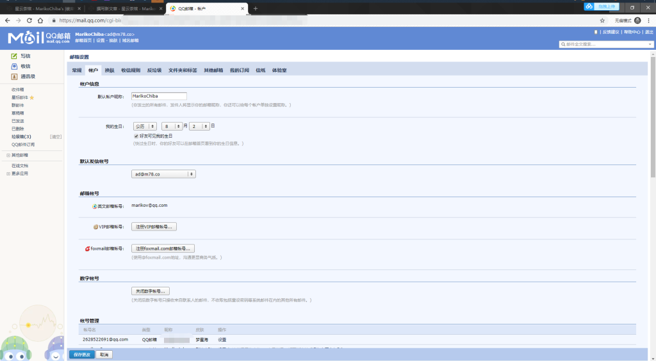Open the 公历 calendar type dropdown
The width and height of the screenshot is (656, 361).
(145, 126)
